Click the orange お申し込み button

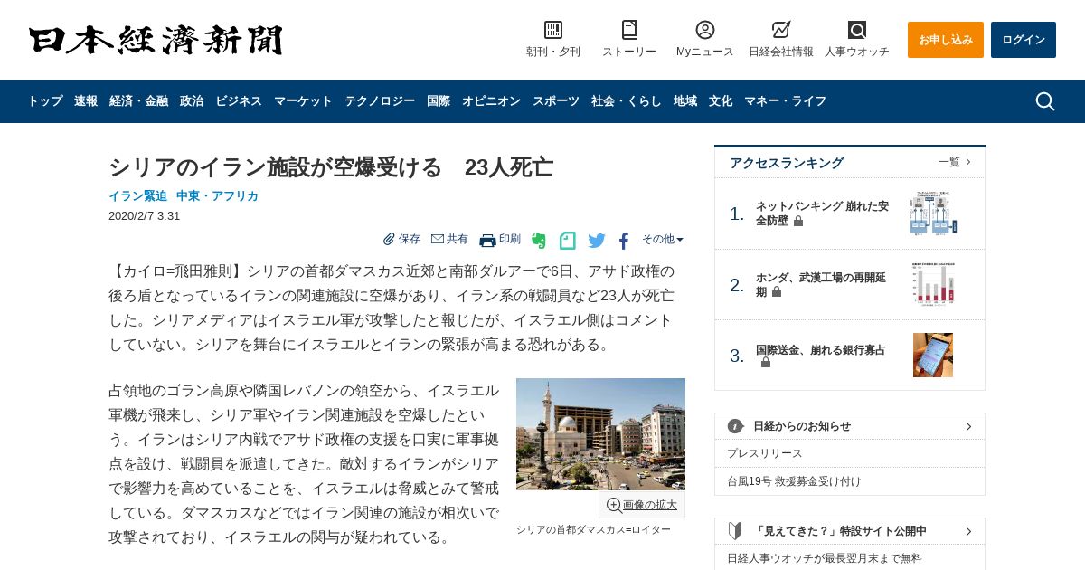point(946,40)
